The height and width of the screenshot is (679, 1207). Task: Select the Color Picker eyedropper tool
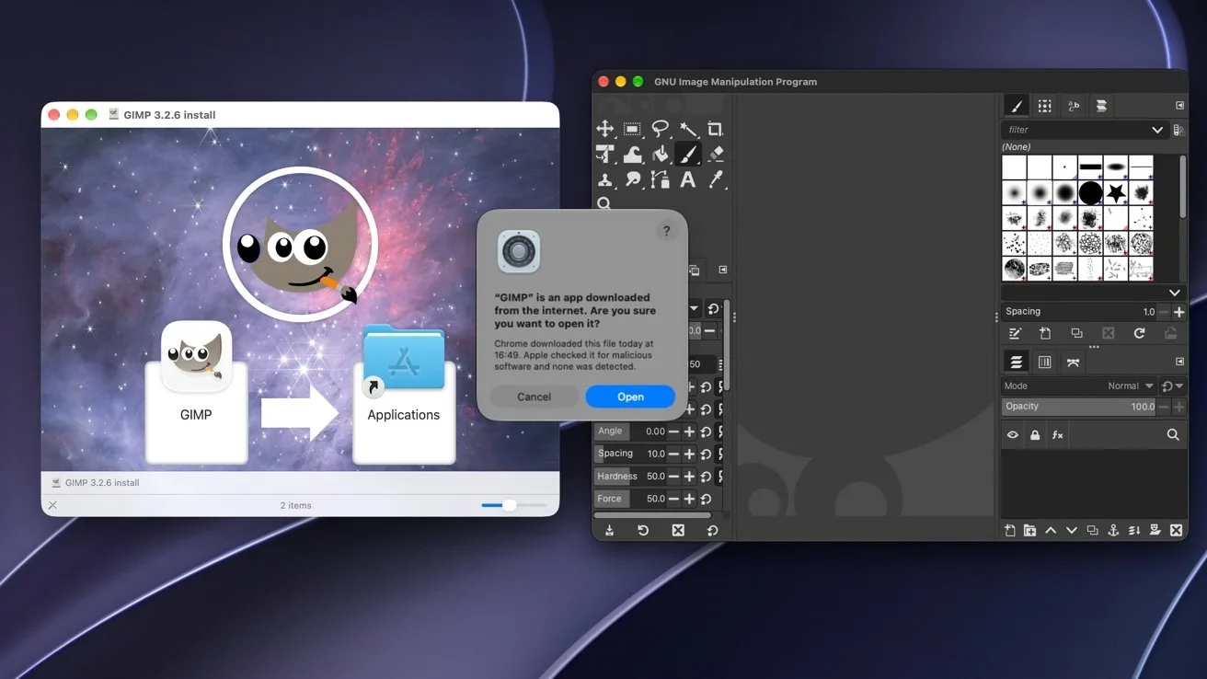tap(716, 179)
